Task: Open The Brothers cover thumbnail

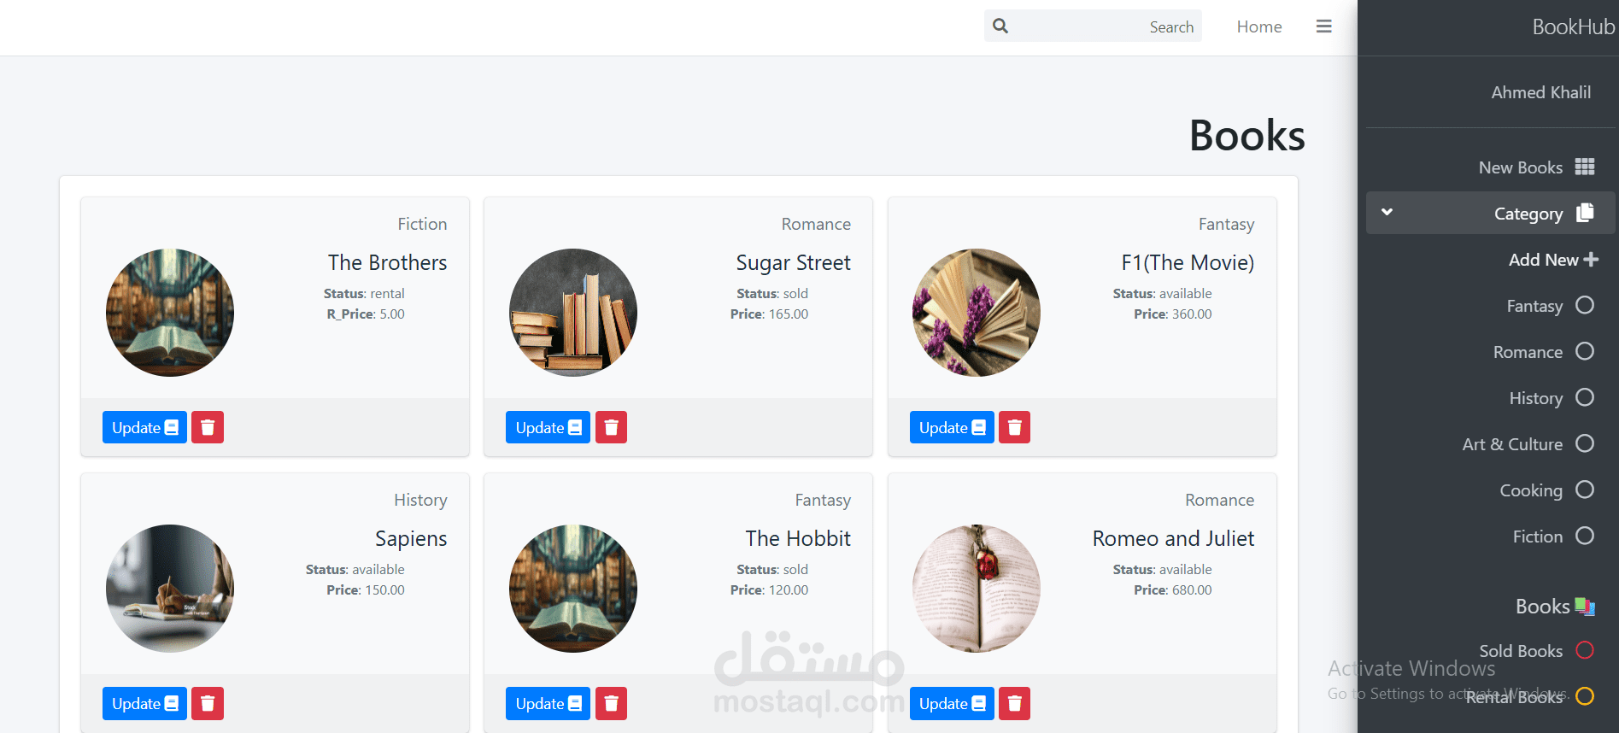Action: [170, 313]
